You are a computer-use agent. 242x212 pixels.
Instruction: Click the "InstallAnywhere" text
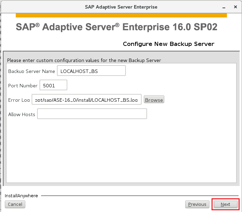pyautogui.click(x=21, y=196)
